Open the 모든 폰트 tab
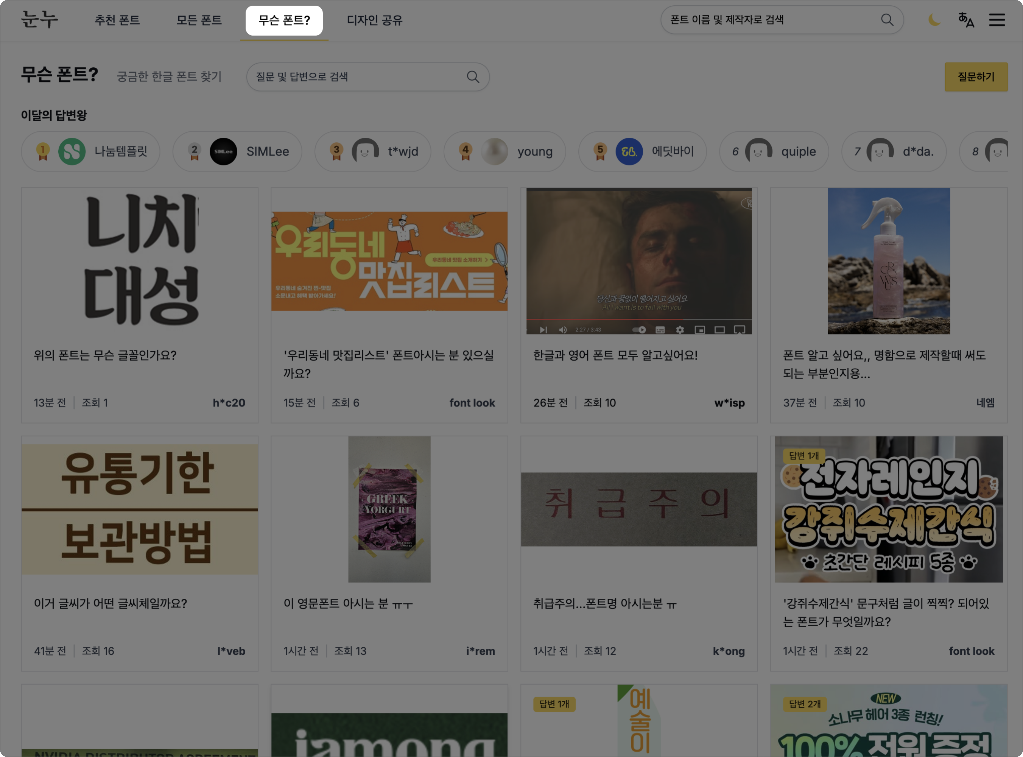This screenshot has height=757, width=1023. [199, 20]
